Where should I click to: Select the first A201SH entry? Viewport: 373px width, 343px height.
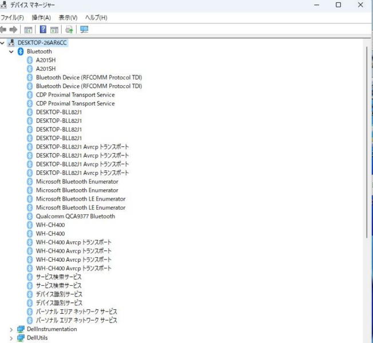point(46,60)
